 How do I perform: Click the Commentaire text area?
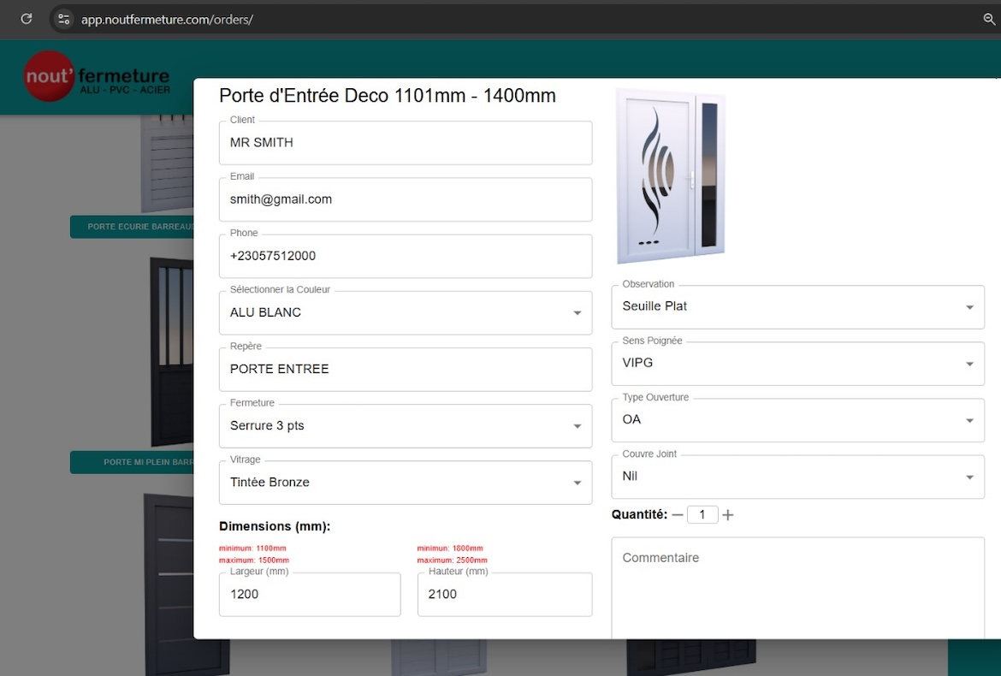click(797, 586)
